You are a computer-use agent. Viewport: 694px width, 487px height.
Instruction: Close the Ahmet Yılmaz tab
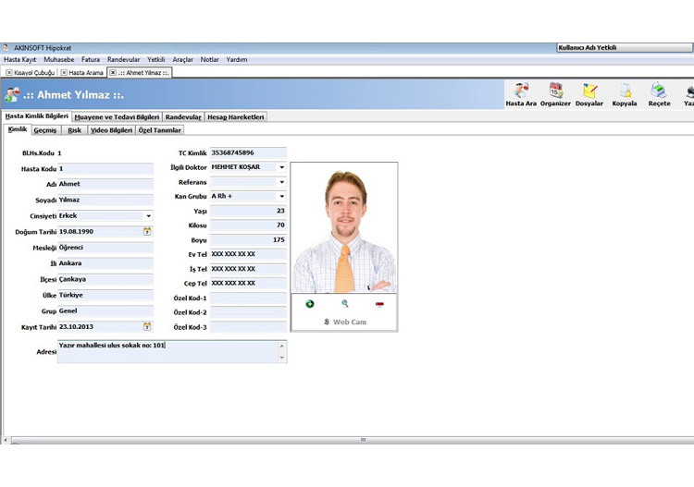click(x=113, y=72)
